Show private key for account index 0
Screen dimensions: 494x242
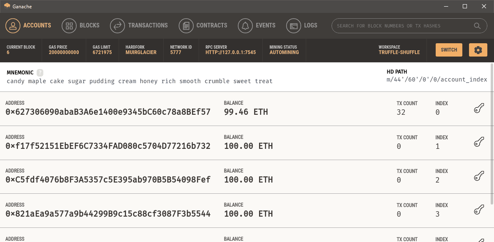pos(479,109)
